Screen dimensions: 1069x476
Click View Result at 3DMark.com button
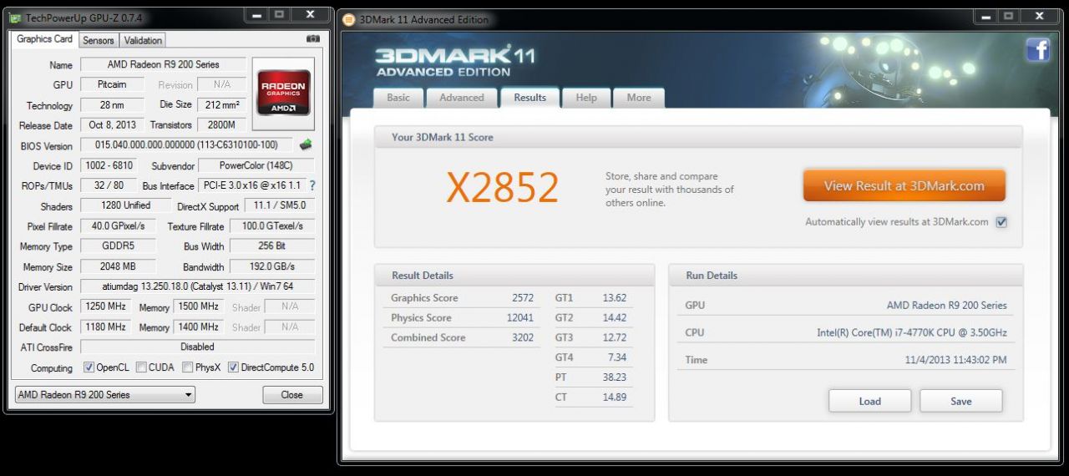point(904,186)
